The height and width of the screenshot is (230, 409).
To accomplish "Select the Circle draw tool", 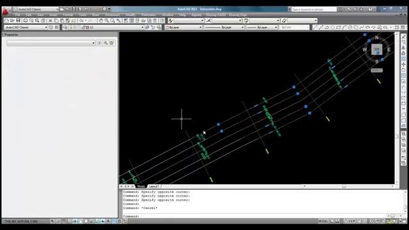I will [350, 27].
